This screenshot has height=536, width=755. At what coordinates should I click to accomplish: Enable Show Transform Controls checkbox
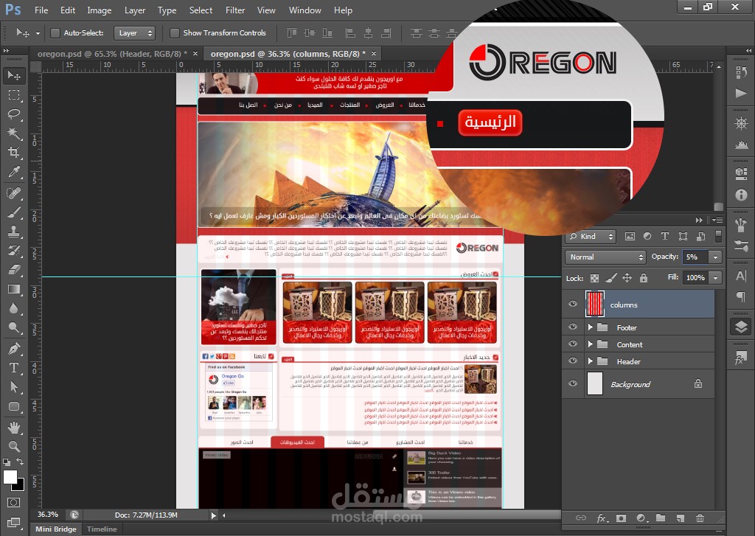pyautogui.click(x=175, y=32)
